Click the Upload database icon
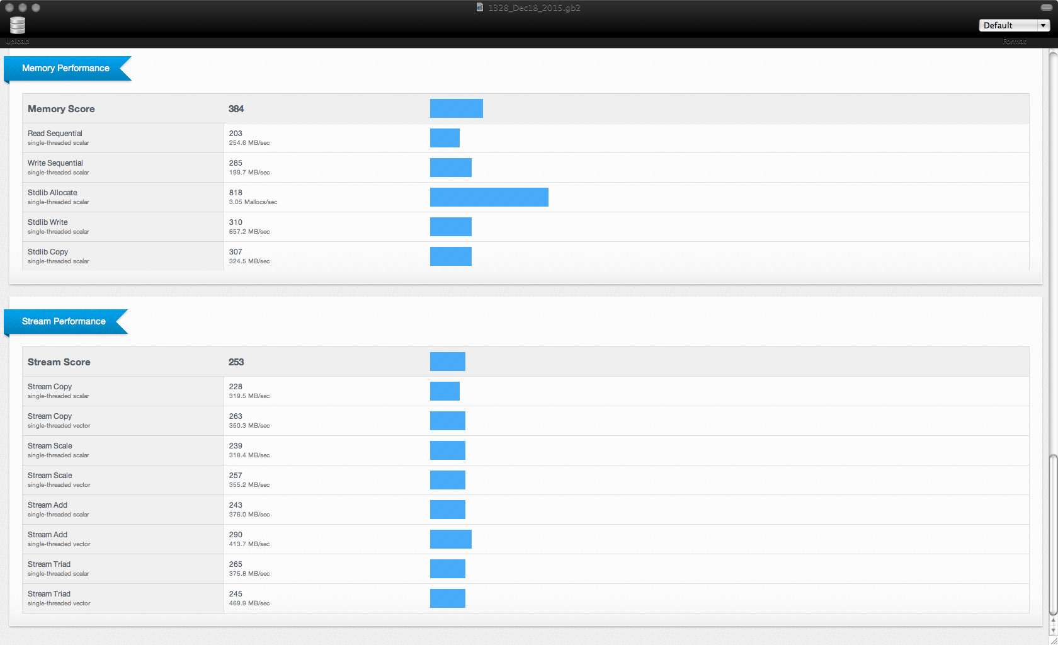1058x645 pixels. (x=18, y=25)
